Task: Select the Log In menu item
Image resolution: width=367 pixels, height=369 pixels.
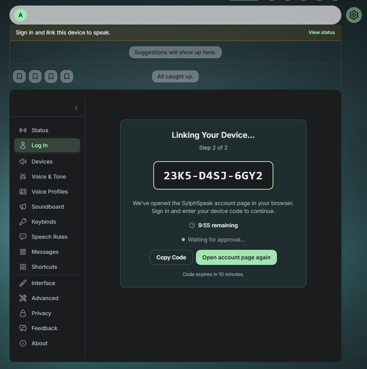Action: [47, 145]
